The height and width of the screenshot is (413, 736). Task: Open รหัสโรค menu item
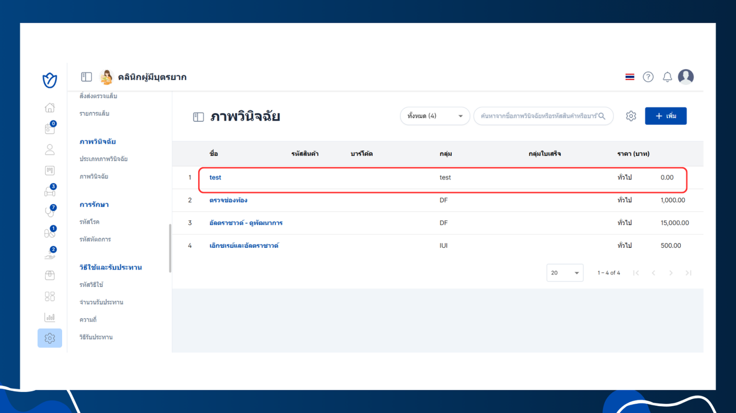[x=89, y=222]
